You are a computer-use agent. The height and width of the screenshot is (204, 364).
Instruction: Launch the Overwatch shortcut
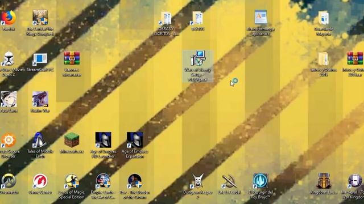[9, 181]
